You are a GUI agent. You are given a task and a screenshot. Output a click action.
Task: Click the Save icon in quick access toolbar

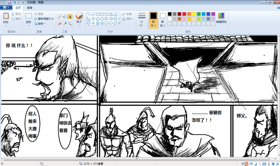pos(9,2)
